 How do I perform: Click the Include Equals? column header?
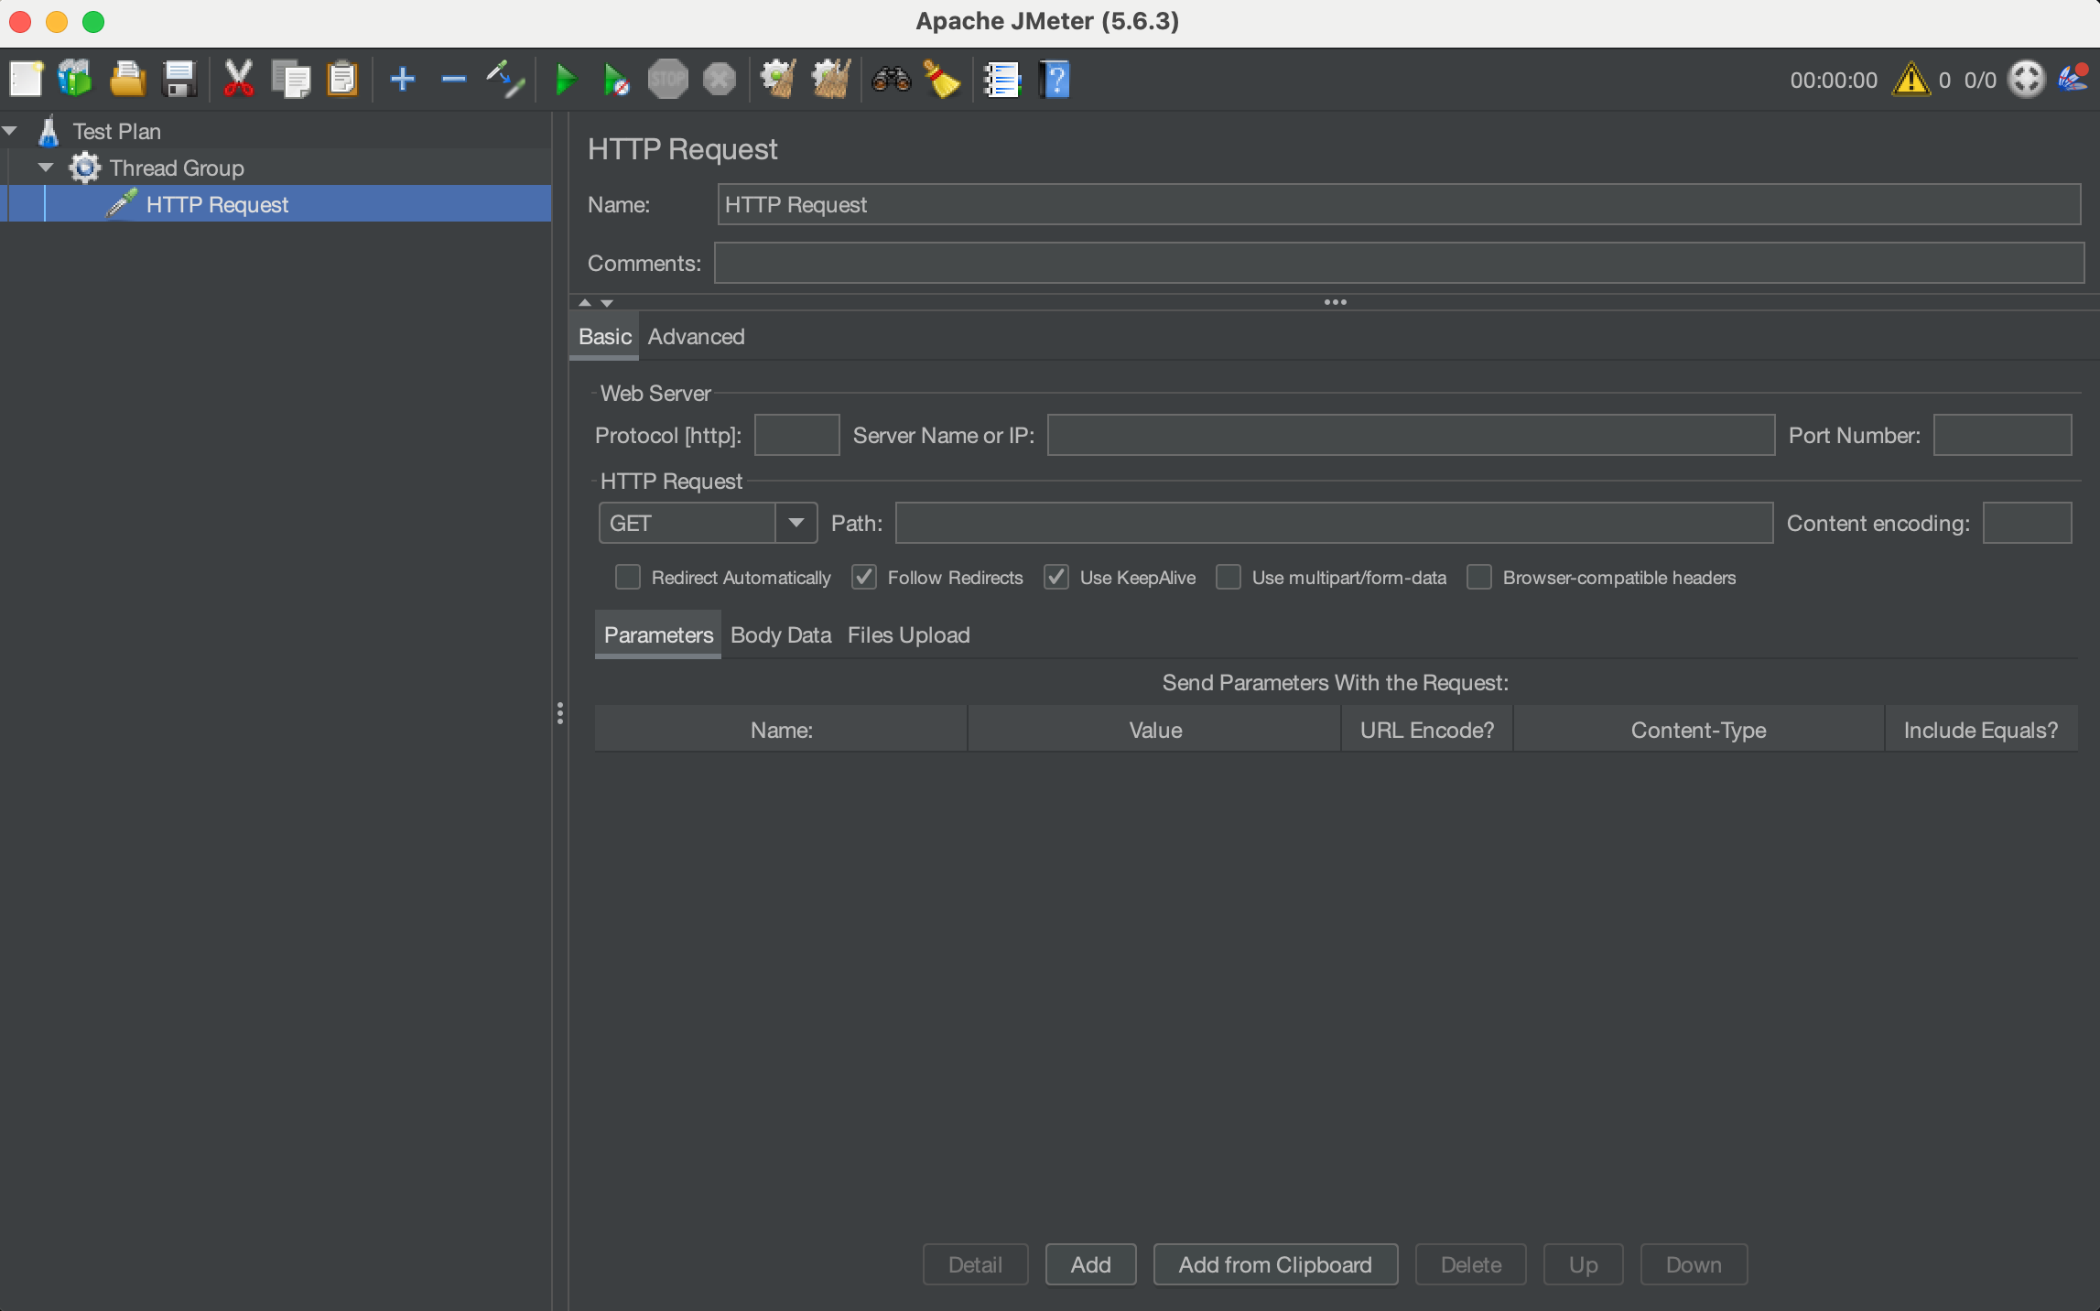(1981, 730)
